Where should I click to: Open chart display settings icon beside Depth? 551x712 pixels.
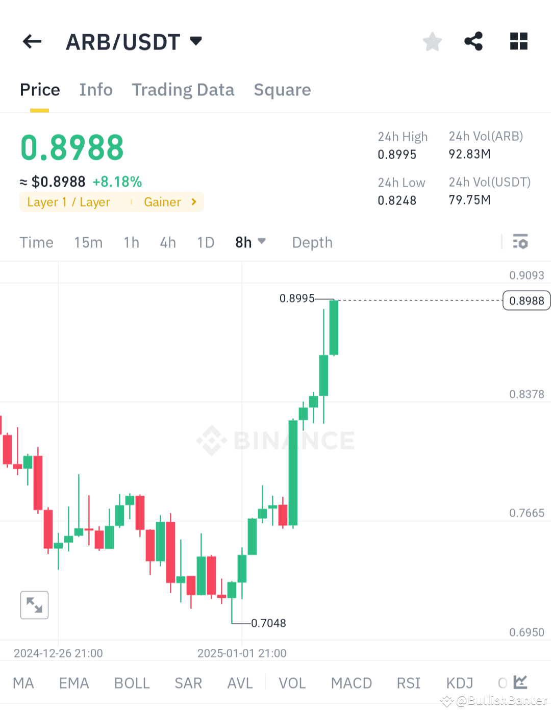[x=520, y=242]
